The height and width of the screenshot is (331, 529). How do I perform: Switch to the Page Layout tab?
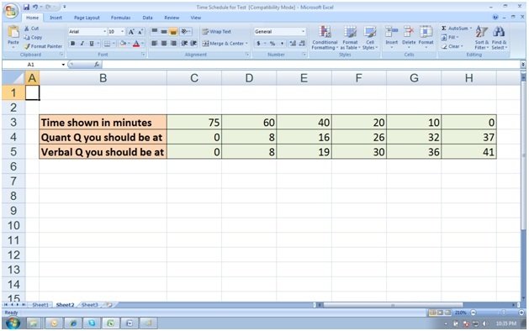[x=87, y=18]
